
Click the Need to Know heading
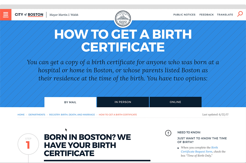(x=189, y=132)
